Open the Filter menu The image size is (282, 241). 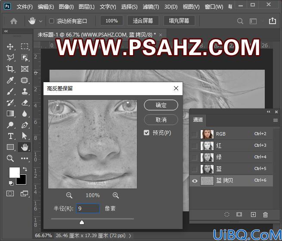point(151,7)
